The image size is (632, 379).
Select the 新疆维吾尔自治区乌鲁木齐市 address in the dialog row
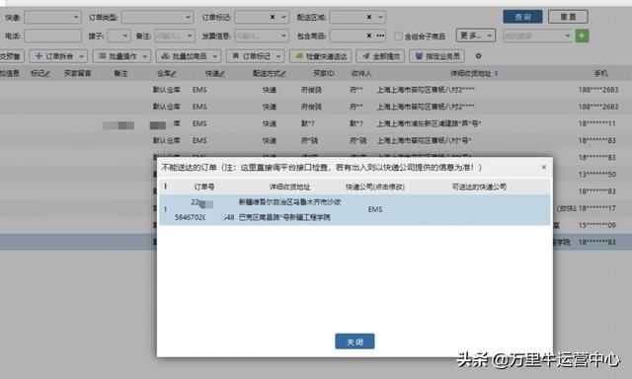(x=289, y=210)
